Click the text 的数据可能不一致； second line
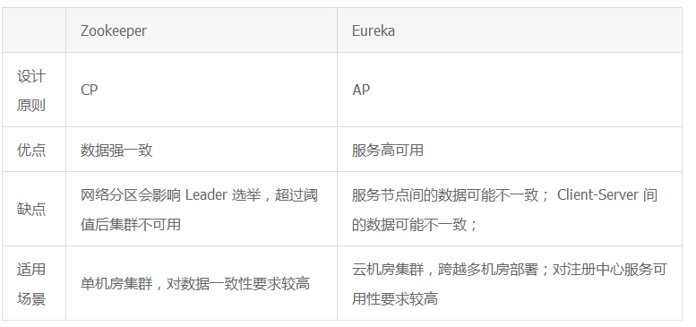Screen dimensions: 696x327 coord(415,225)
